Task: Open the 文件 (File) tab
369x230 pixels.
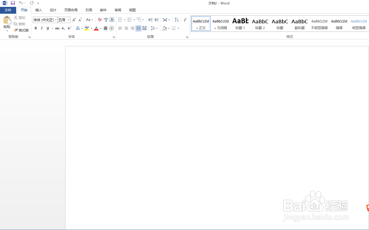Action: (8, 10)
